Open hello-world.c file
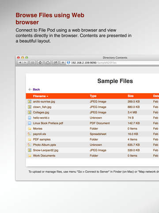Viewport: 159px width, 213px height. coord(41,118)
